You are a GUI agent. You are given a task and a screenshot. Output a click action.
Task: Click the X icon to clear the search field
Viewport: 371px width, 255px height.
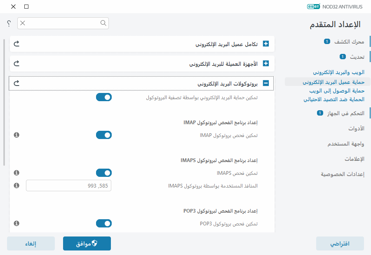click(x=23, y=23)
